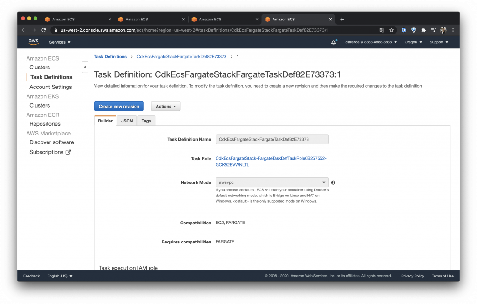
Task: Click the FARGATE requires compatibilities value
Action: (225, 242)
